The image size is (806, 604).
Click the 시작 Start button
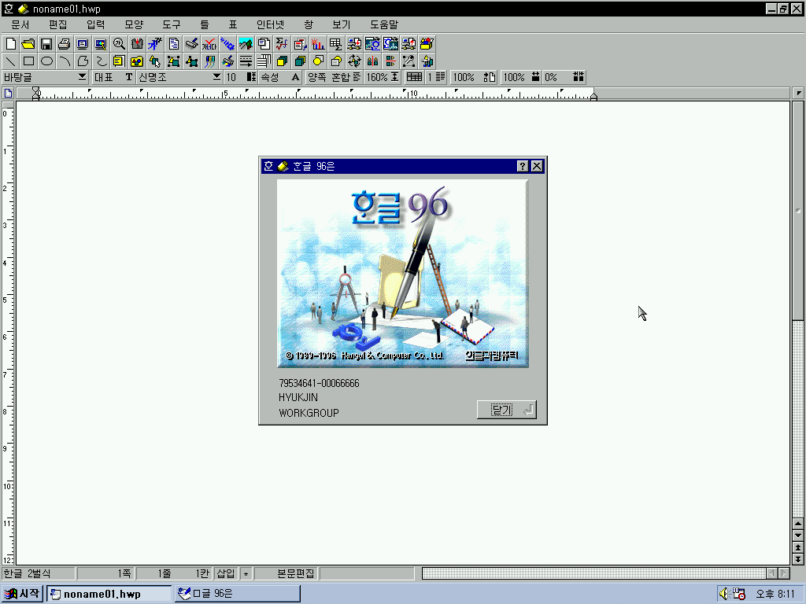point(22,594)
